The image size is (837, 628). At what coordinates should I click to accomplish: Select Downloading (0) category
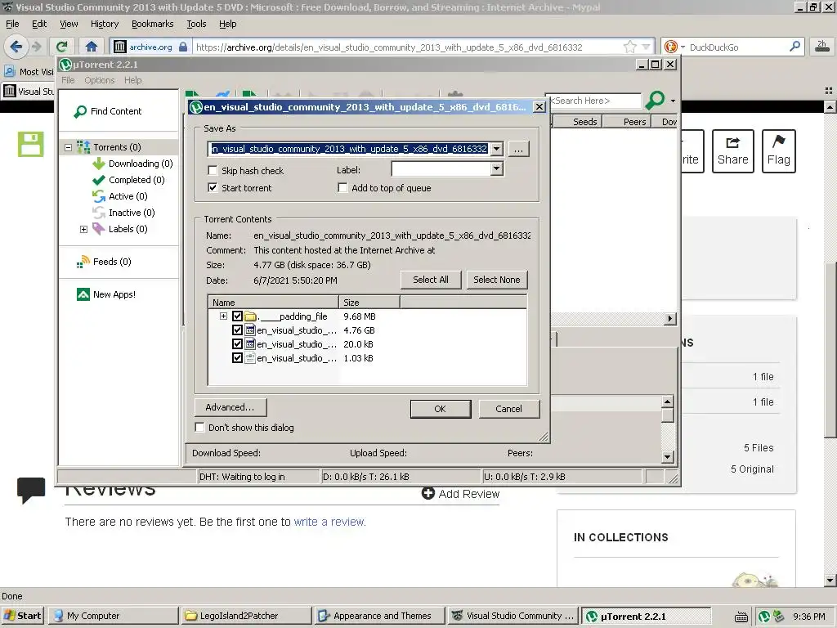pyautogui.click(x=133, y=164)
